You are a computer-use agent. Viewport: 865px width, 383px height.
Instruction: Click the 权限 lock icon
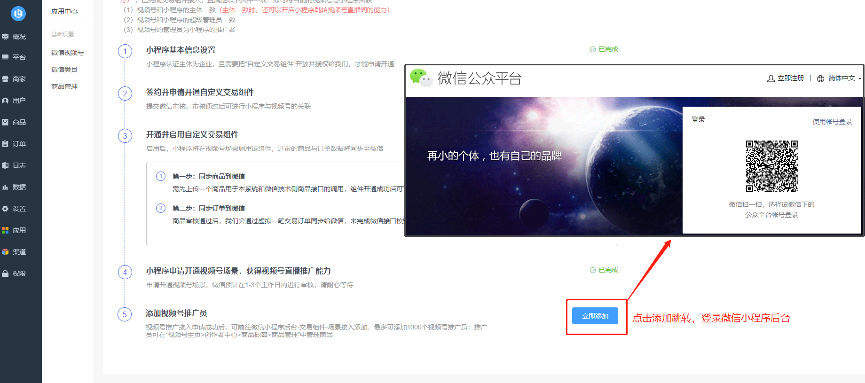tap(5, 274)
